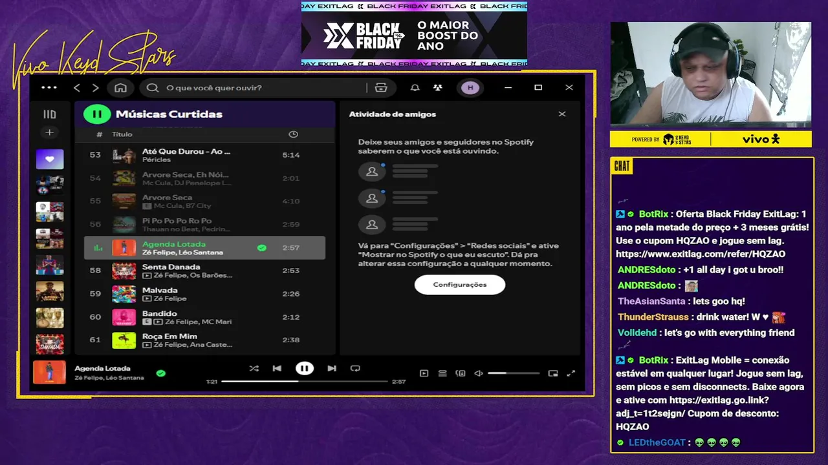This screenshot has width=828, height=465.
Task: Toggle the friend activity icon
Action: (x=438, y=88)
